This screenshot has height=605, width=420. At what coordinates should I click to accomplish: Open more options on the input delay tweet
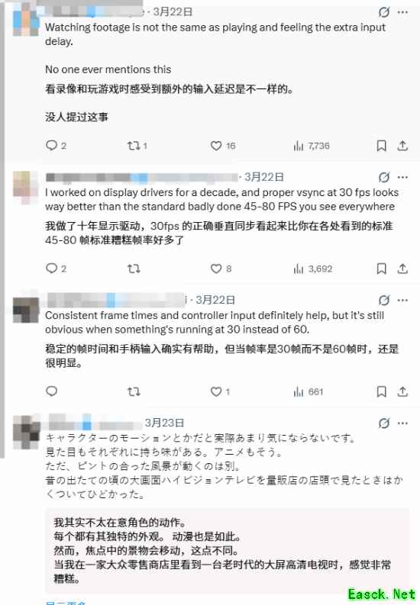tap(402, 12)
